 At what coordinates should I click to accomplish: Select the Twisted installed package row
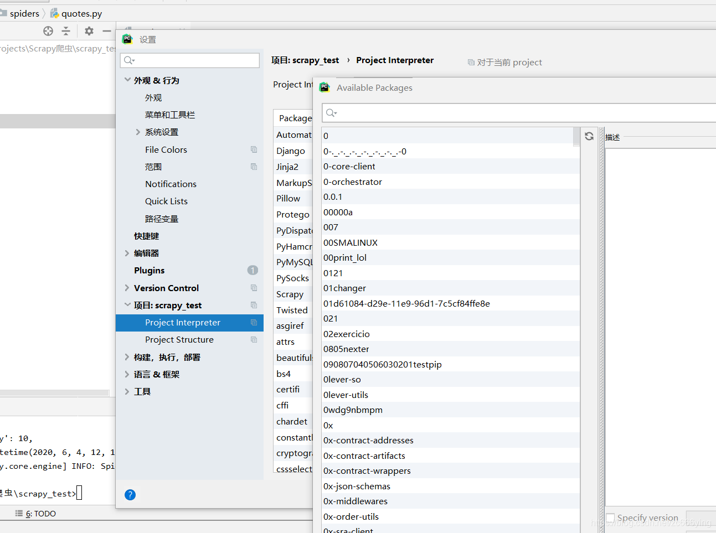pyautogui.click(x=293, y=310)
